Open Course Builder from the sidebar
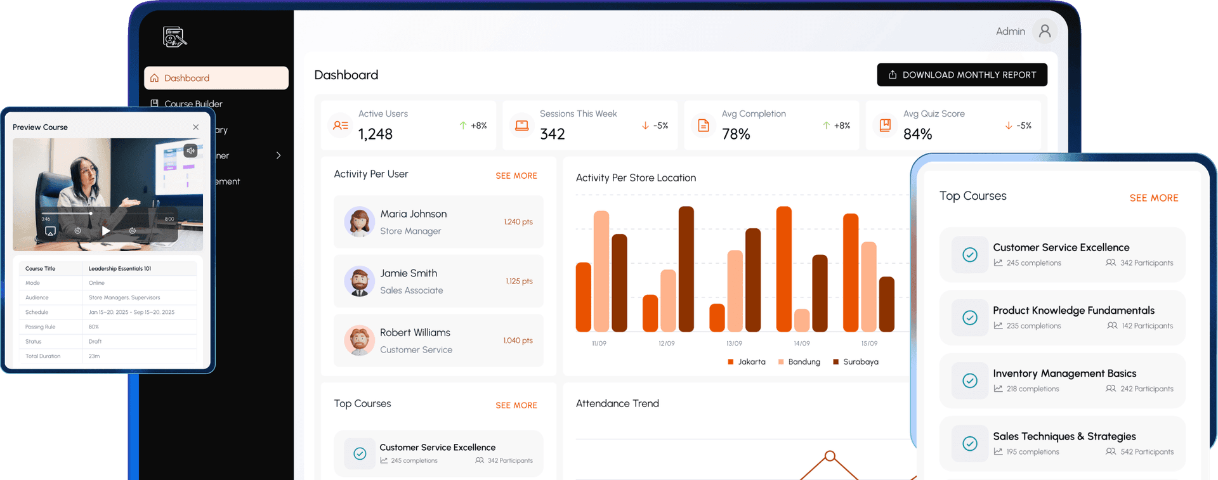Viewport: 1218px width, 480px height. pos(193,104)
